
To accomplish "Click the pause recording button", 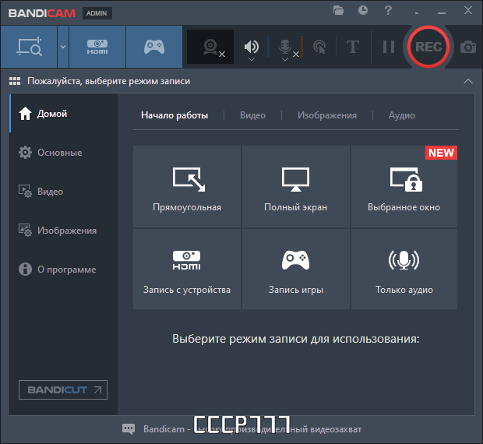I will (389, 47).
